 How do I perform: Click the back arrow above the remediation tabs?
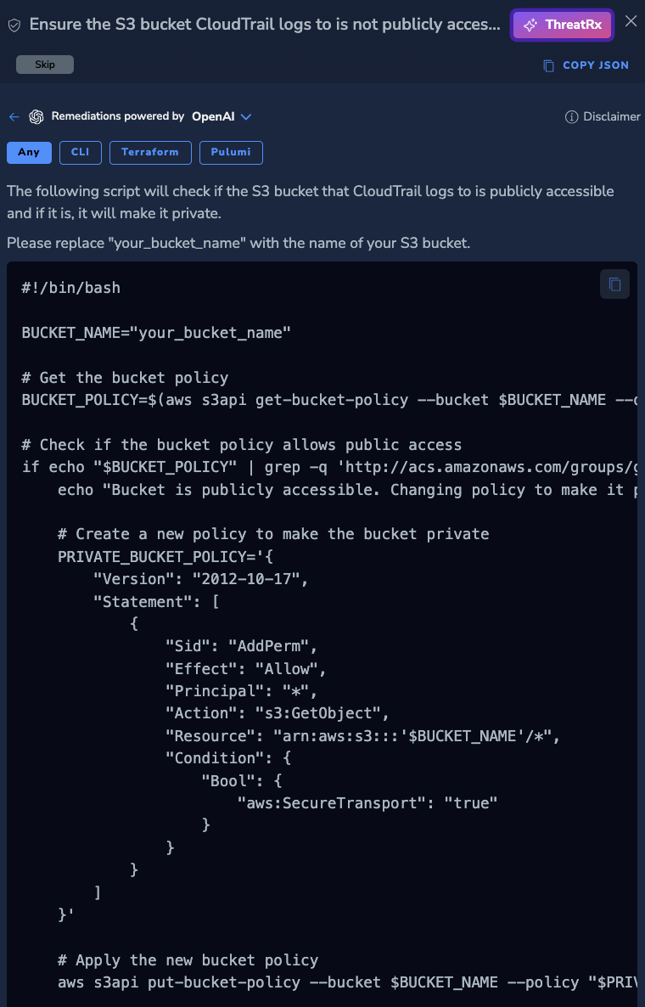(14, 116)
